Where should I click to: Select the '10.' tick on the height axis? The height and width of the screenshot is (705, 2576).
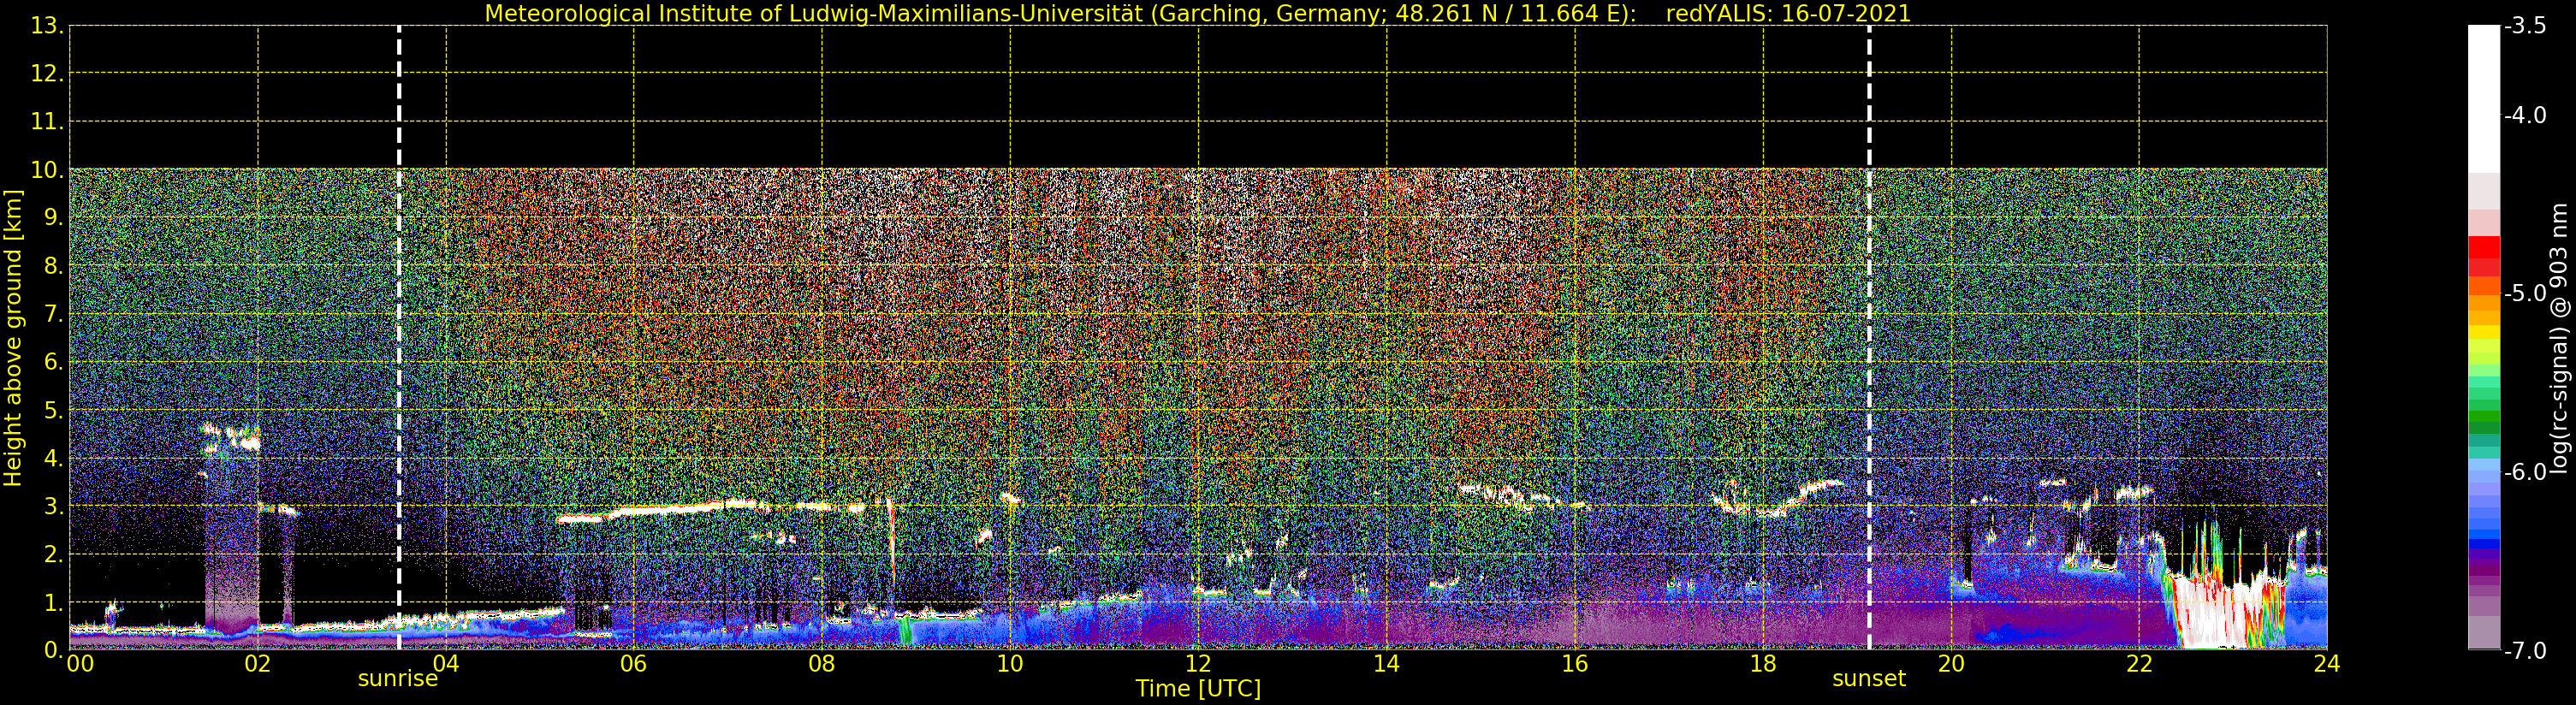click(47, 170)
